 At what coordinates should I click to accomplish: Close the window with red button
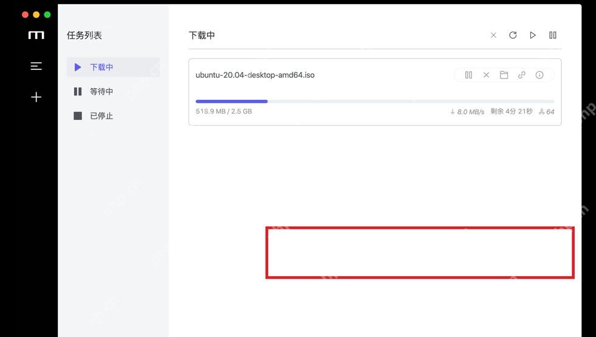click(25, 15)
